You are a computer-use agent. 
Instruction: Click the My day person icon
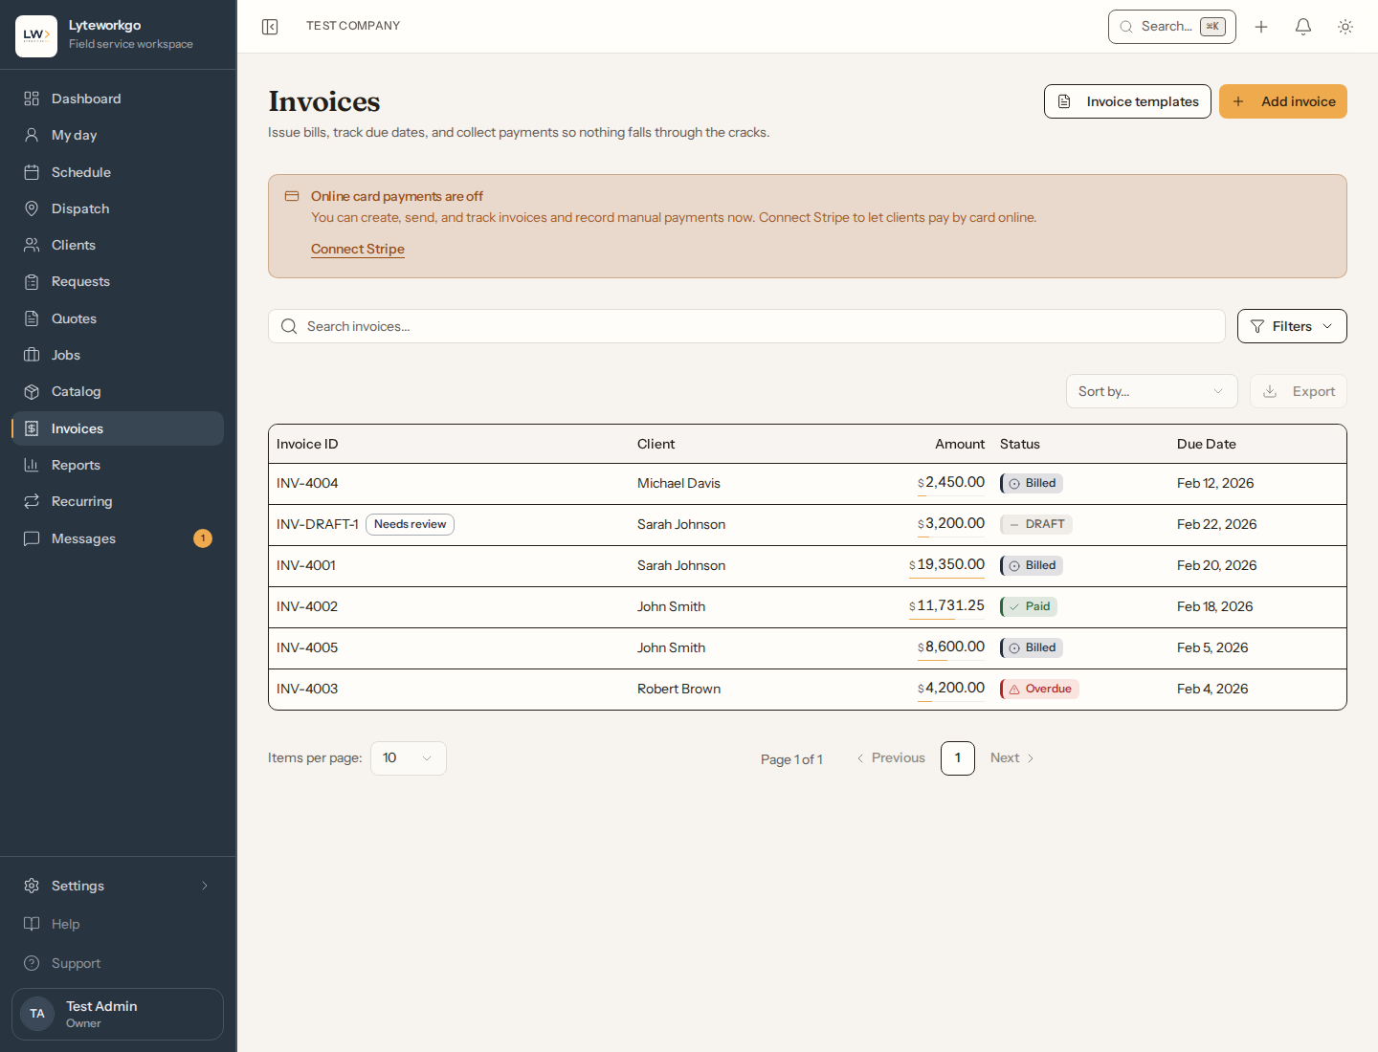coord(32,135)
